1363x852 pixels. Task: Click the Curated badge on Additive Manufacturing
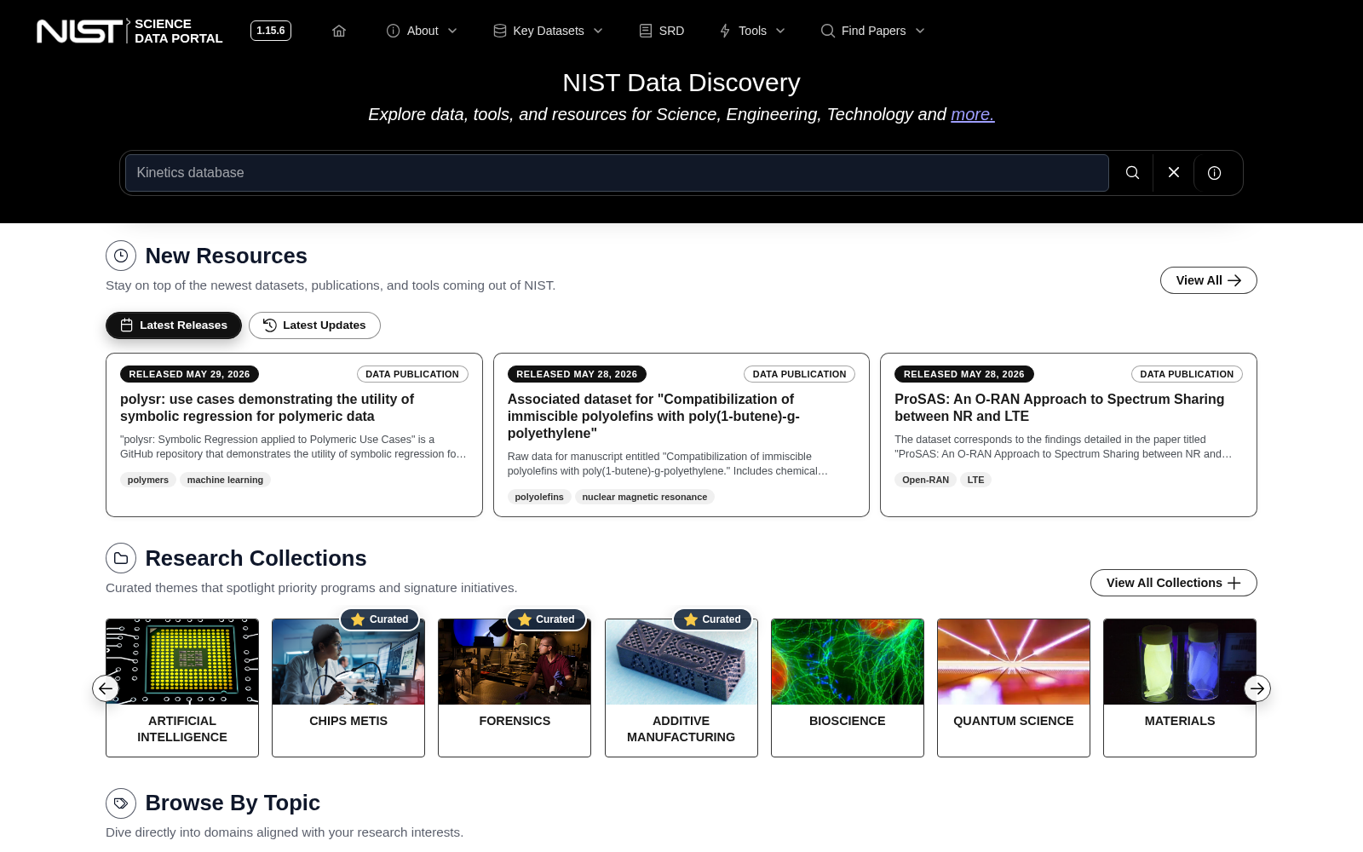point(713,619)
